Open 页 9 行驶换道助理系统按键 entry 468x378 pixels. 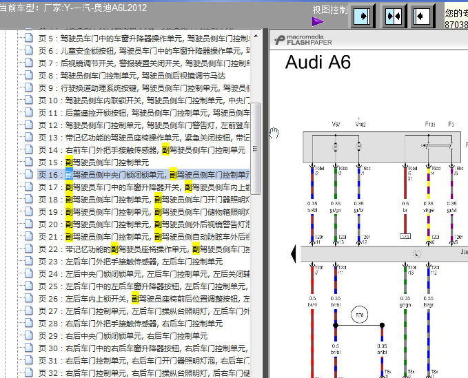click(144, 88)
